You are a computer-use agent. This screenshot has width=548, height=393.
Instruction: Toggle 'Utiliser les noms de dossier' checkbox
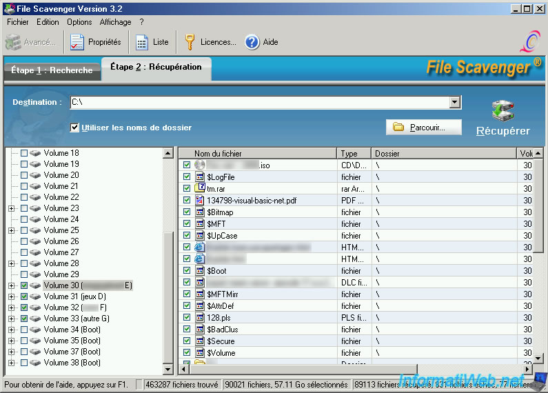(x=75, y=128)
